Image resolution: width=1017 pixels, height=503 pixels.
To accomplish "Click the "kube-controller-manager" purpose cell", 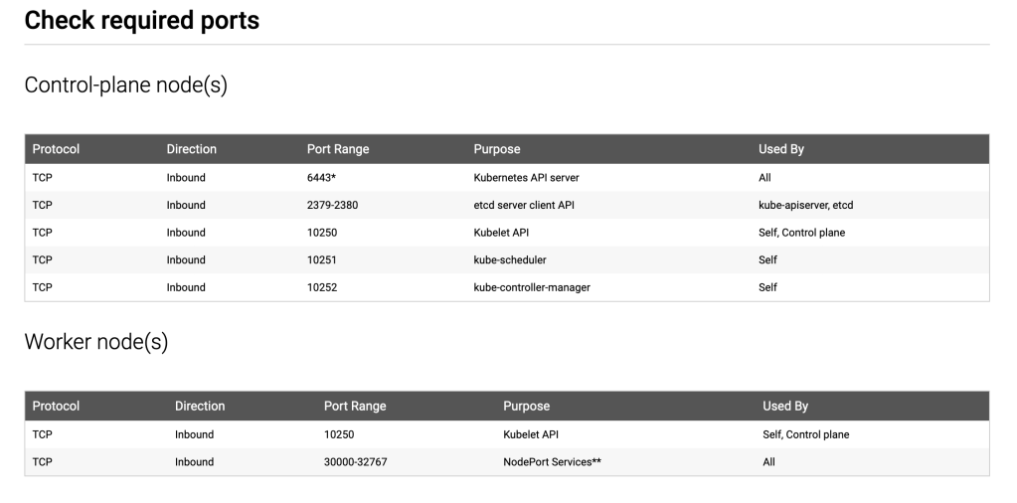I will click(532, 287).
